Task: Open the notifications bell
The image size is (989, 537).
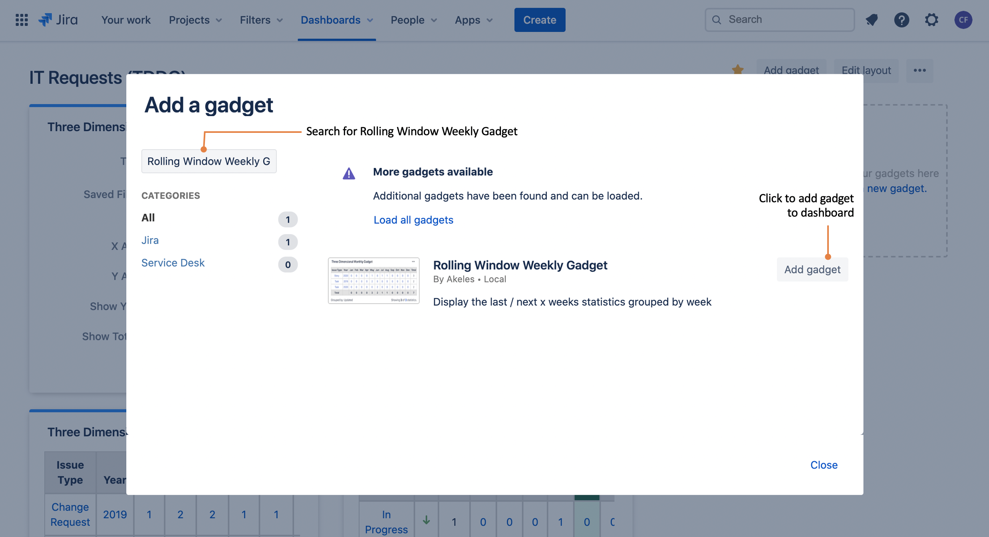Action: [x=872, y=20]
